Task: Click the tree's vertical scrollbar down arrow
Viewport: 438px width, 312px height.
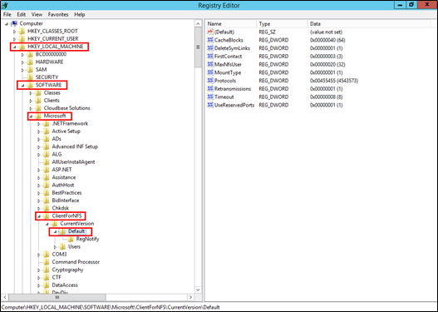Action: point(198,290)
